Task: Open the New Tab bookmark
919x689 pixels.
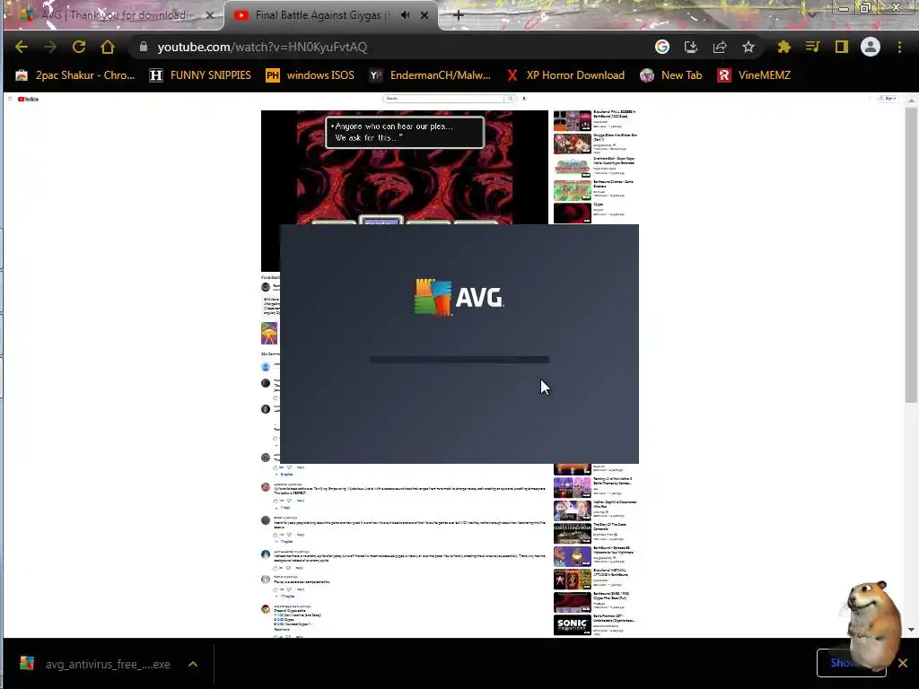Action: pyautogui.click(x=671, y=75)
